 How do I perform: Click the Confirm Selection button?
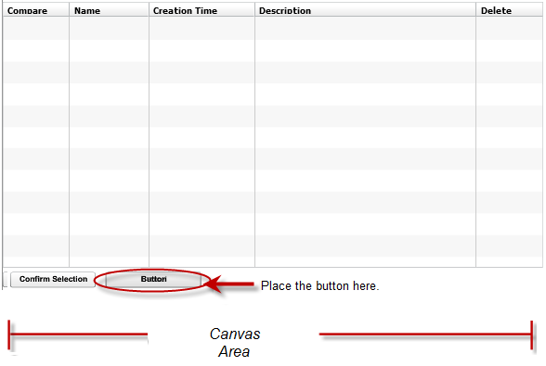click(53, 280)
